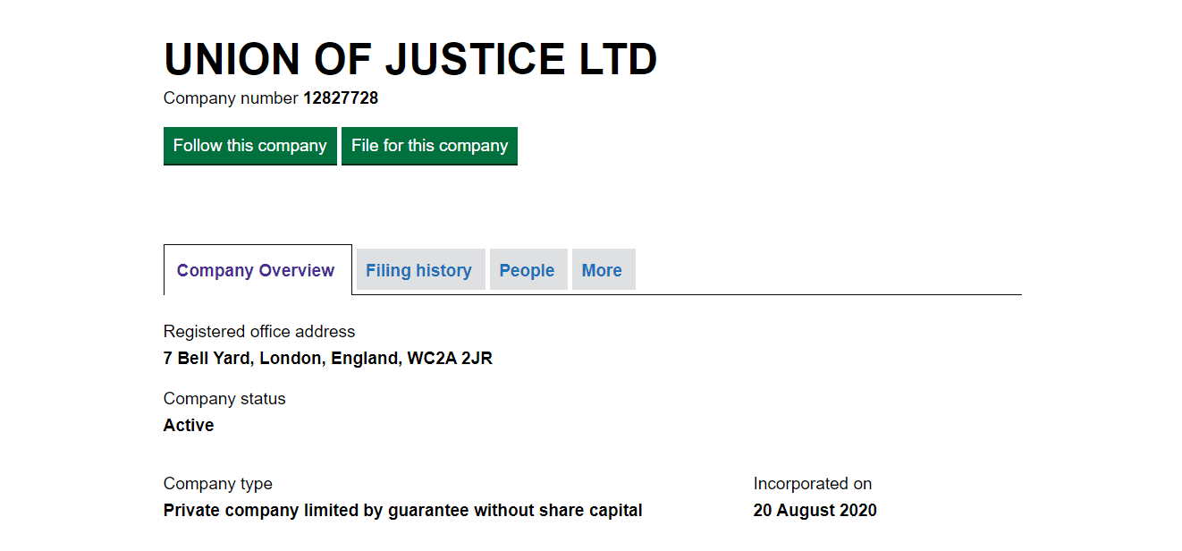Image resolution: width=1182 pixels, height=551 pixels.
Task: Click the Incorporated on label
Action: click(x=813, y=484)
